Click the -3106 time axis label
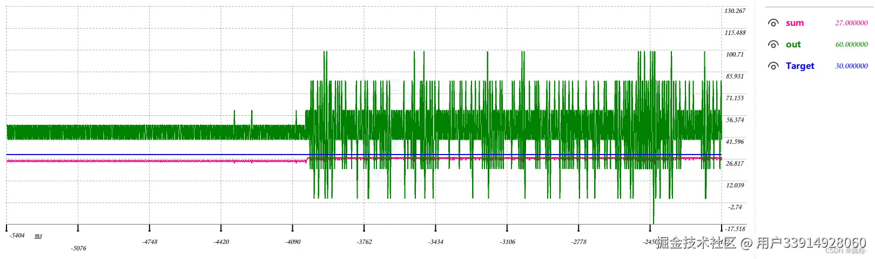 [x=507, y=242]
